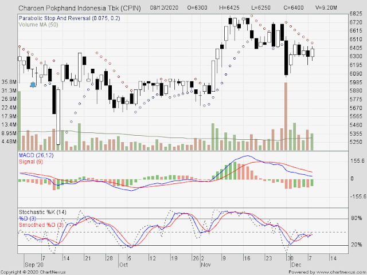Click the Dec month label
Image resolution: width=367 pixels, height=275 pixels.
pos(296,265)
